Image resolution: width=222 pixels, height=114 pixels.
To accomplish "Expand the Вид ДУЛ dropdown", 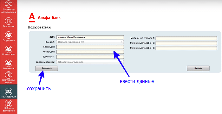I will (x=90, y=42).
